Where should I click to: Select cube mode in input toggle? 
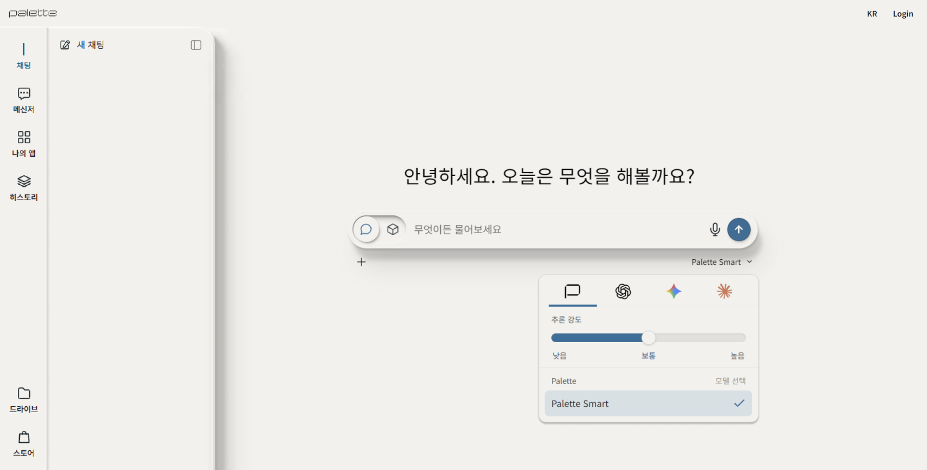click(x=393, y=229)
